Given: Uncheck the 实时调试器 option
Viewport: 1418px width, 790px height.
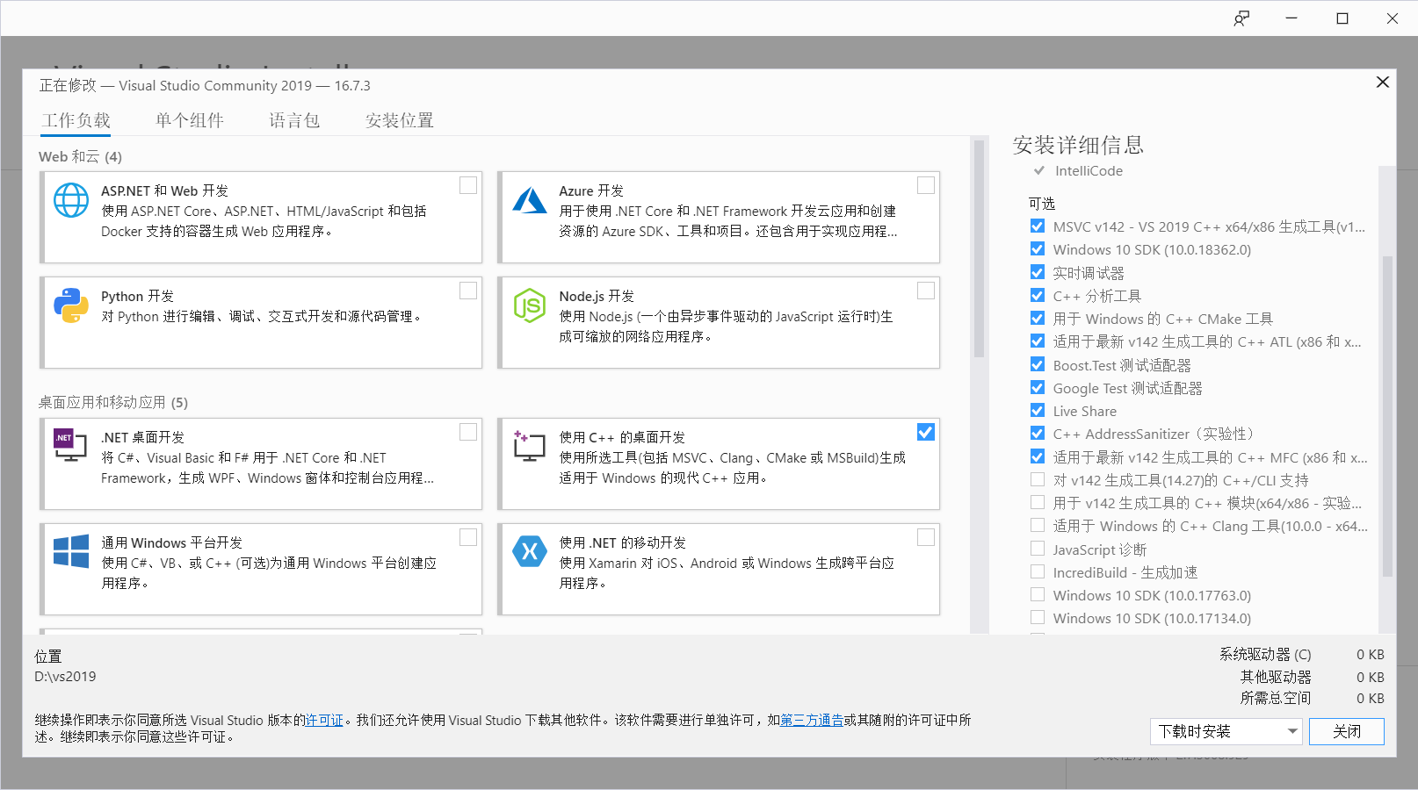Looking at the screenshot, I should (1038, 272).
